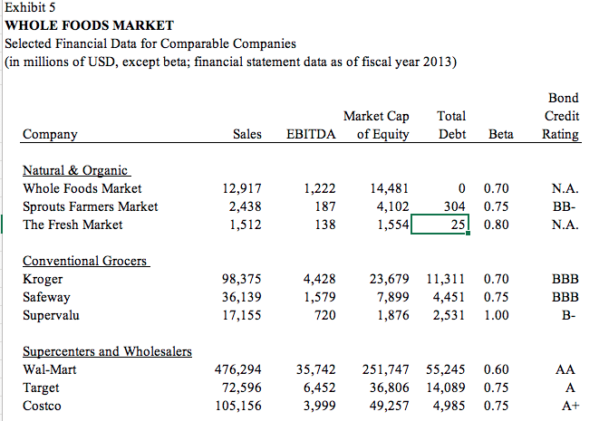This screenshot has height=421, width=599.
Task: Select Sprouts EBITDA value 187
Action: (325, 206)
